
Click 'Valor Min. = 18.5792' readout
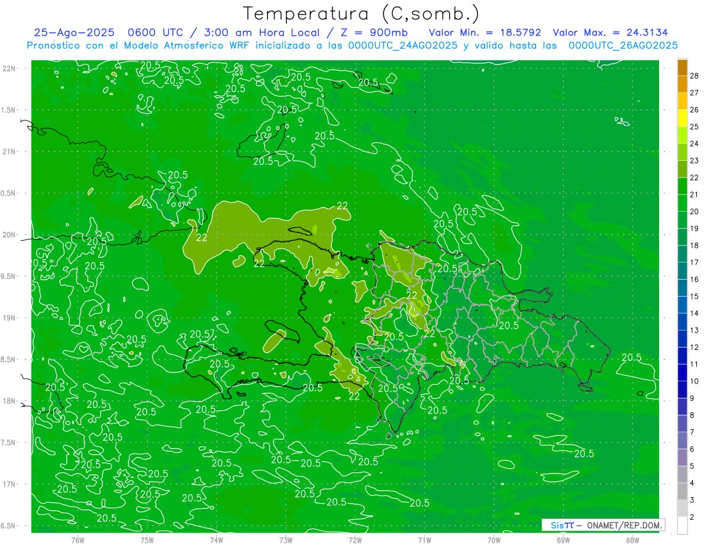[485, 33]
